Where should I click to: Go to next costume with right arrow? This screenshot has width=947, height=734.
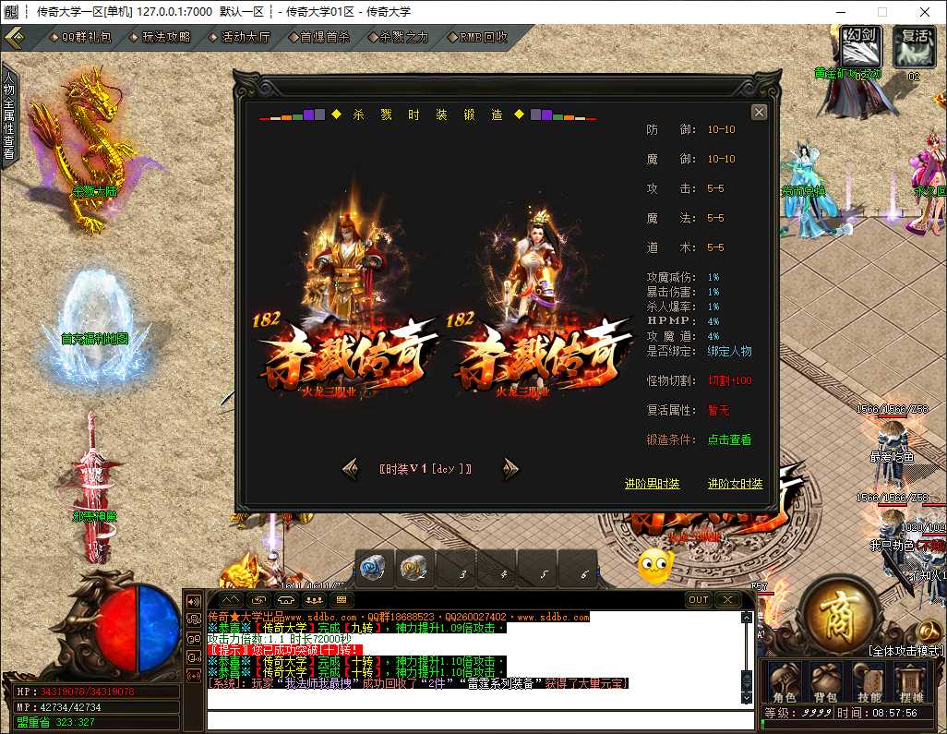tap(511, 468)
